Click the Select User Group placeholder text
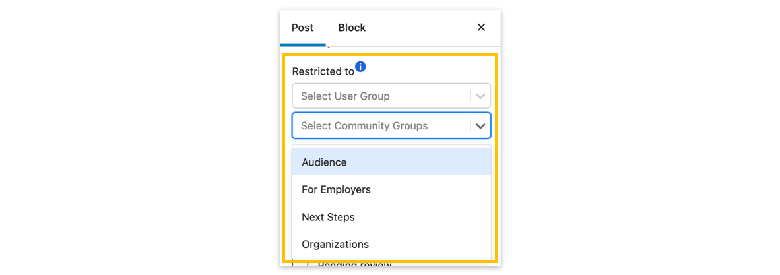Screen dimensions: 780x275 click(x=345, y=96)
